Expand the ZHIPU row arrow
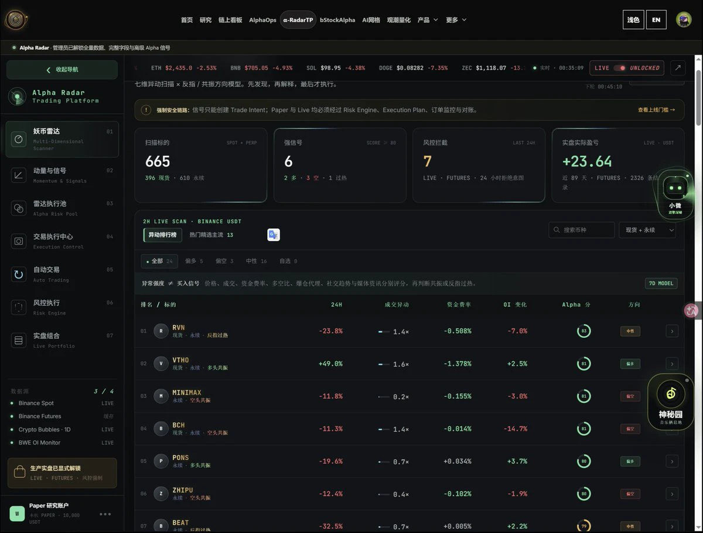 [x=672, y=494]
